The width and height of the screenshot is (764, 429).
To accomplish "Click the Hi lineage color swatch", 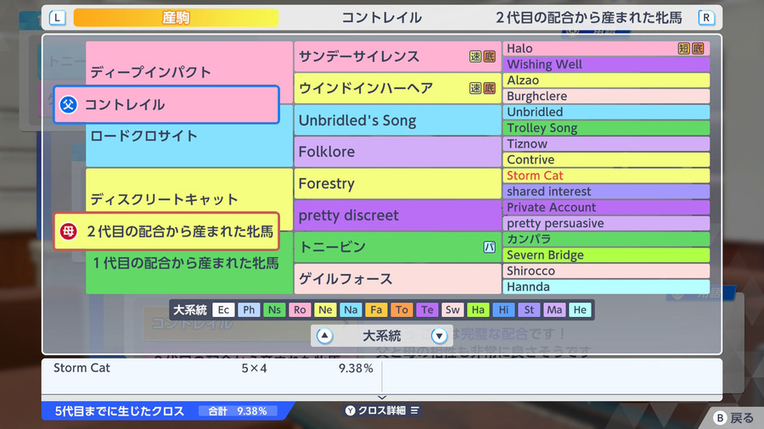I will (x=503, y=309).
